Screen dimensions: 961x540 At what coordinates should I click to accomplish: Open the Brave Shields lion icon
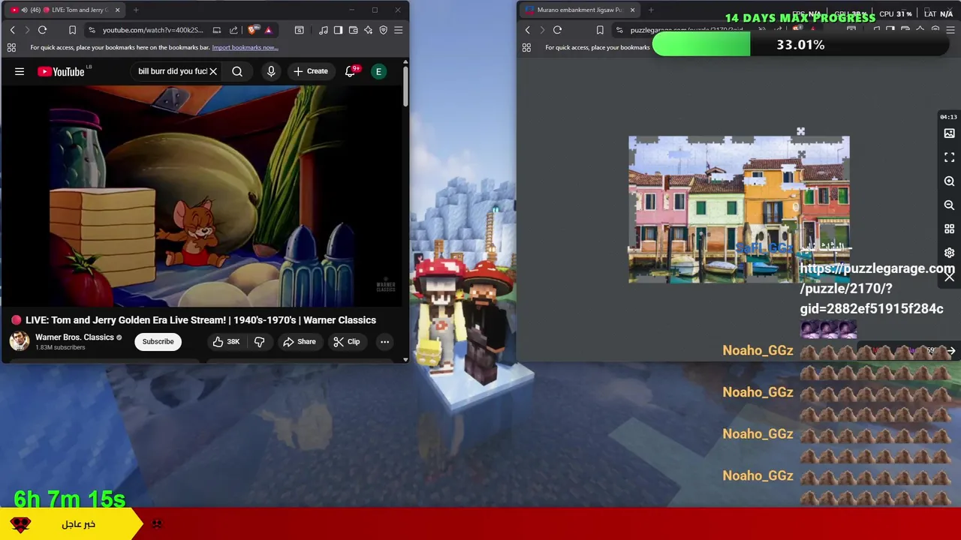pos(252,30)
